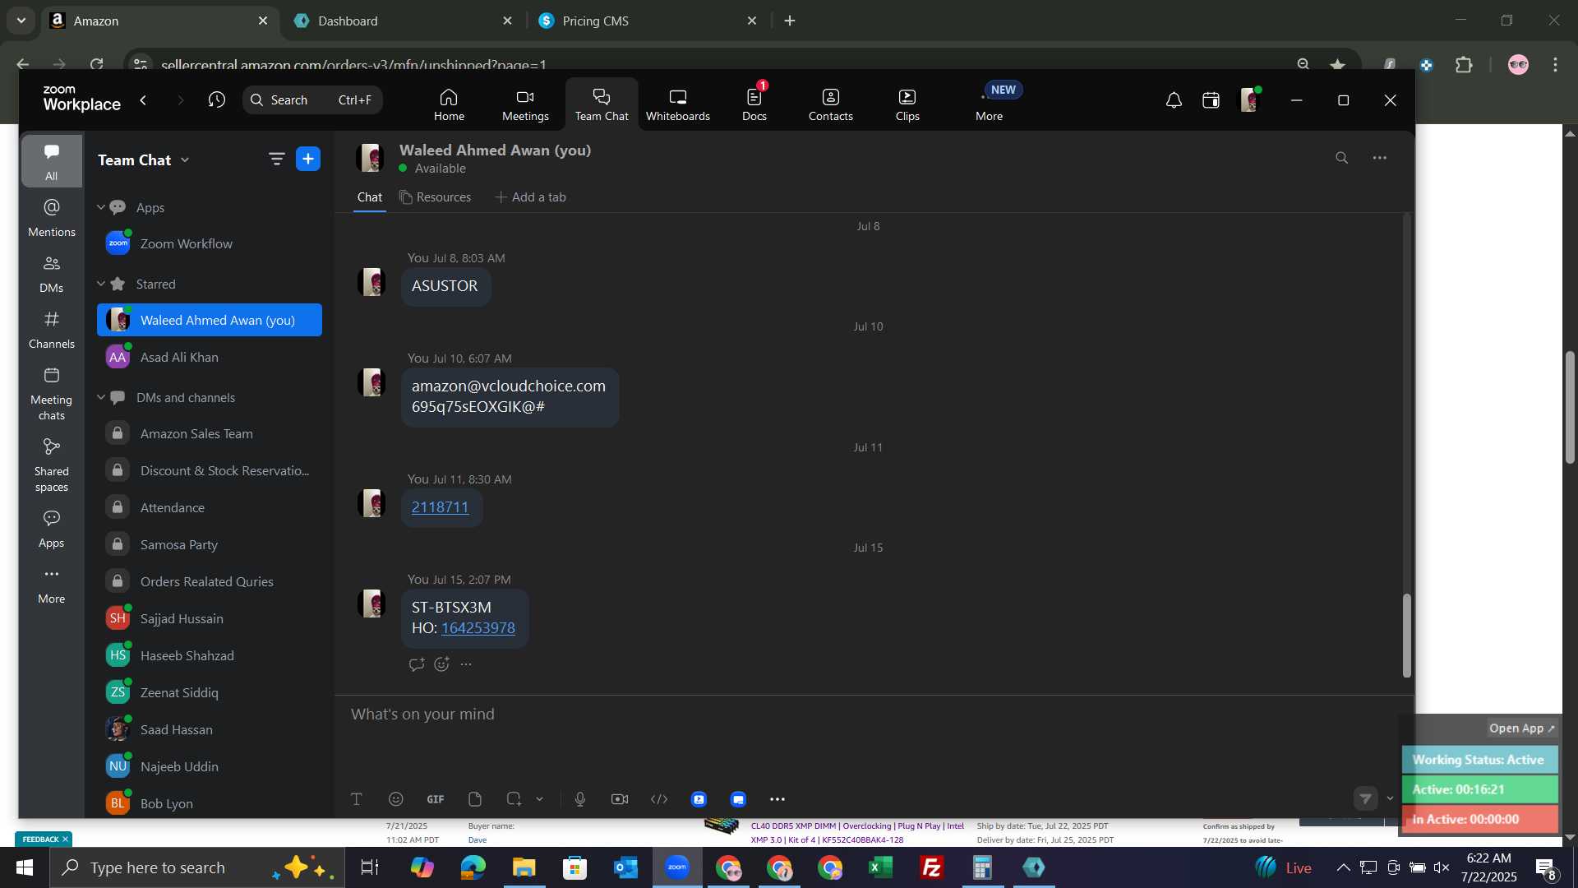Viewport: 1578px width, 888px height.
Task: Click the message input field
Action: point(871,715)
